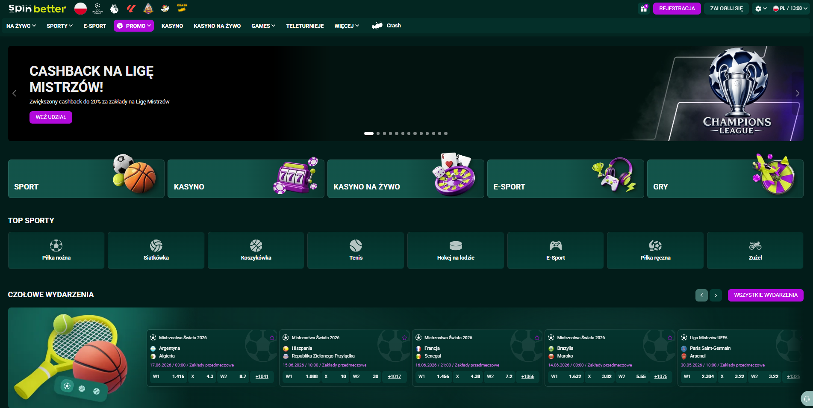Expand the NA ŻYWO menu

(21, 26)
